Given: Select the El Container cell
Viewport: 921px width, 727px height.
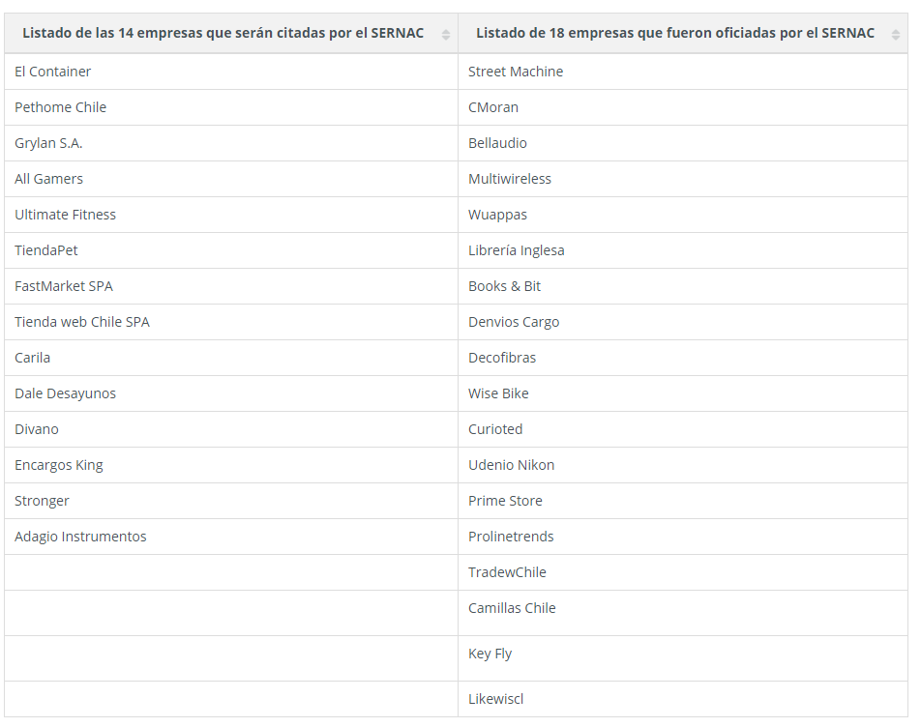Looking at the screenshot, I should [x=231, y=72].
